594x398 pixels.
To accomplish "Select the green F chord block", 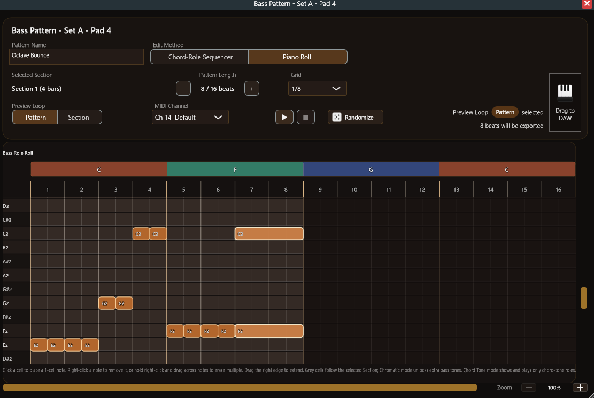I will tap(235, 170).
